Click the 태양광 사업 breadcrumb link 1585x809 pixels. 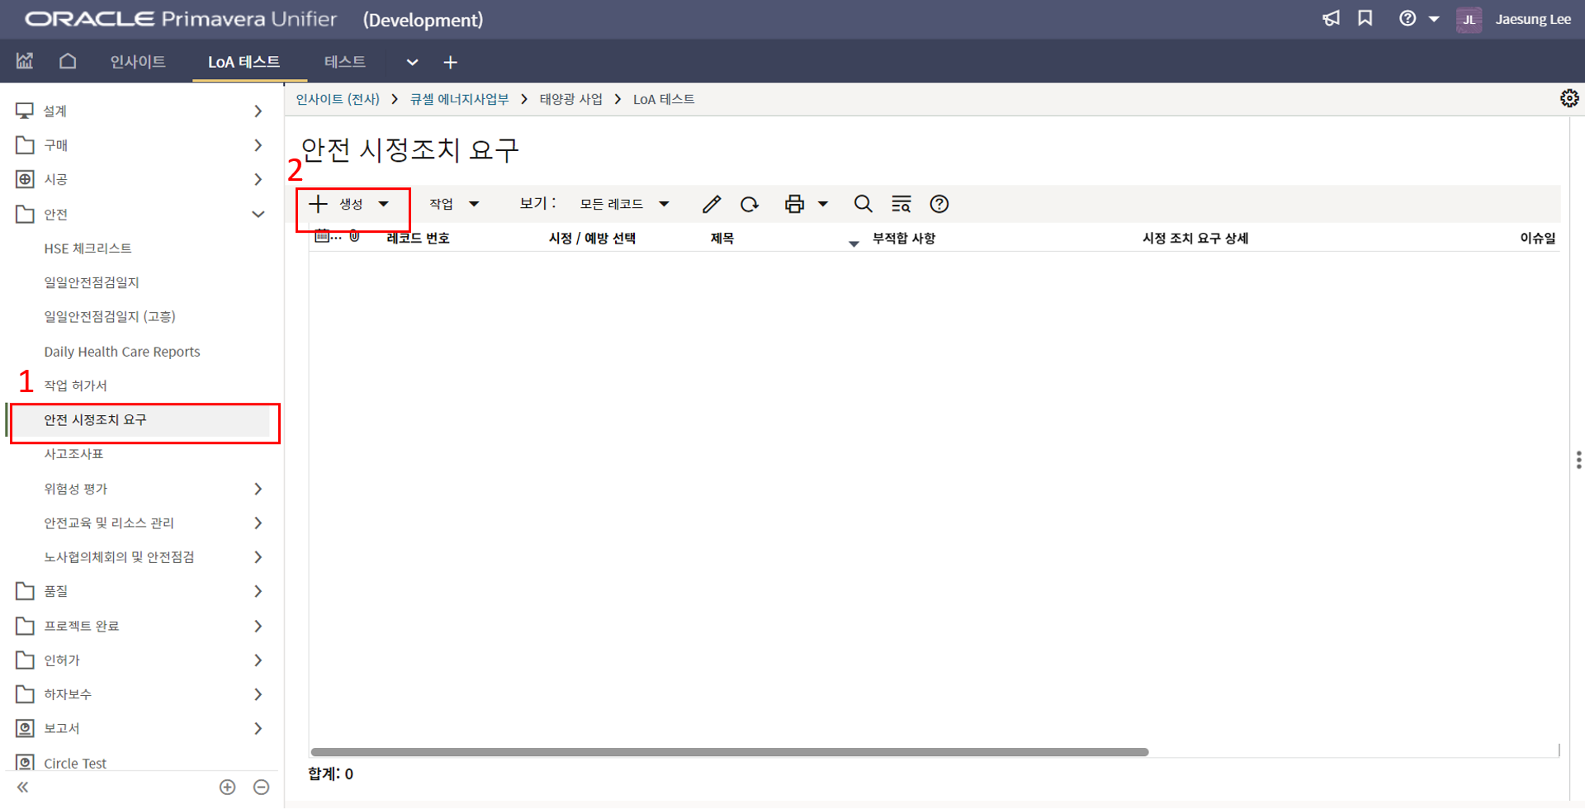570,99
